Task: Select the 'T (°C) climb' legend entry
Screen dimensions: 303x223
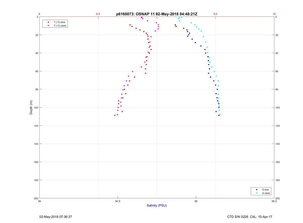Action: [60, 26]
